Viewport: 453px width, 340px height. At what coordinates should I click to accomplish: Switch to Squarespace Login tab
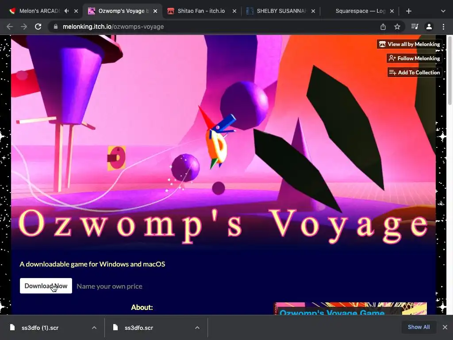tap(360, 11)
